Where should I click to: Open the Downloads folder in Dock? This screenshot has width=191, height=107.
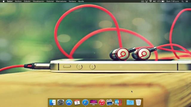[130, 102]
